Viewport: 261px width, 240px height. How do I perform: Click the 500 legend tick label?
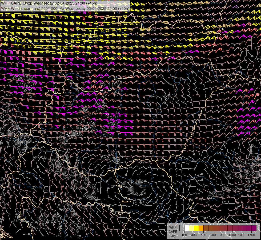coord(203,235)
